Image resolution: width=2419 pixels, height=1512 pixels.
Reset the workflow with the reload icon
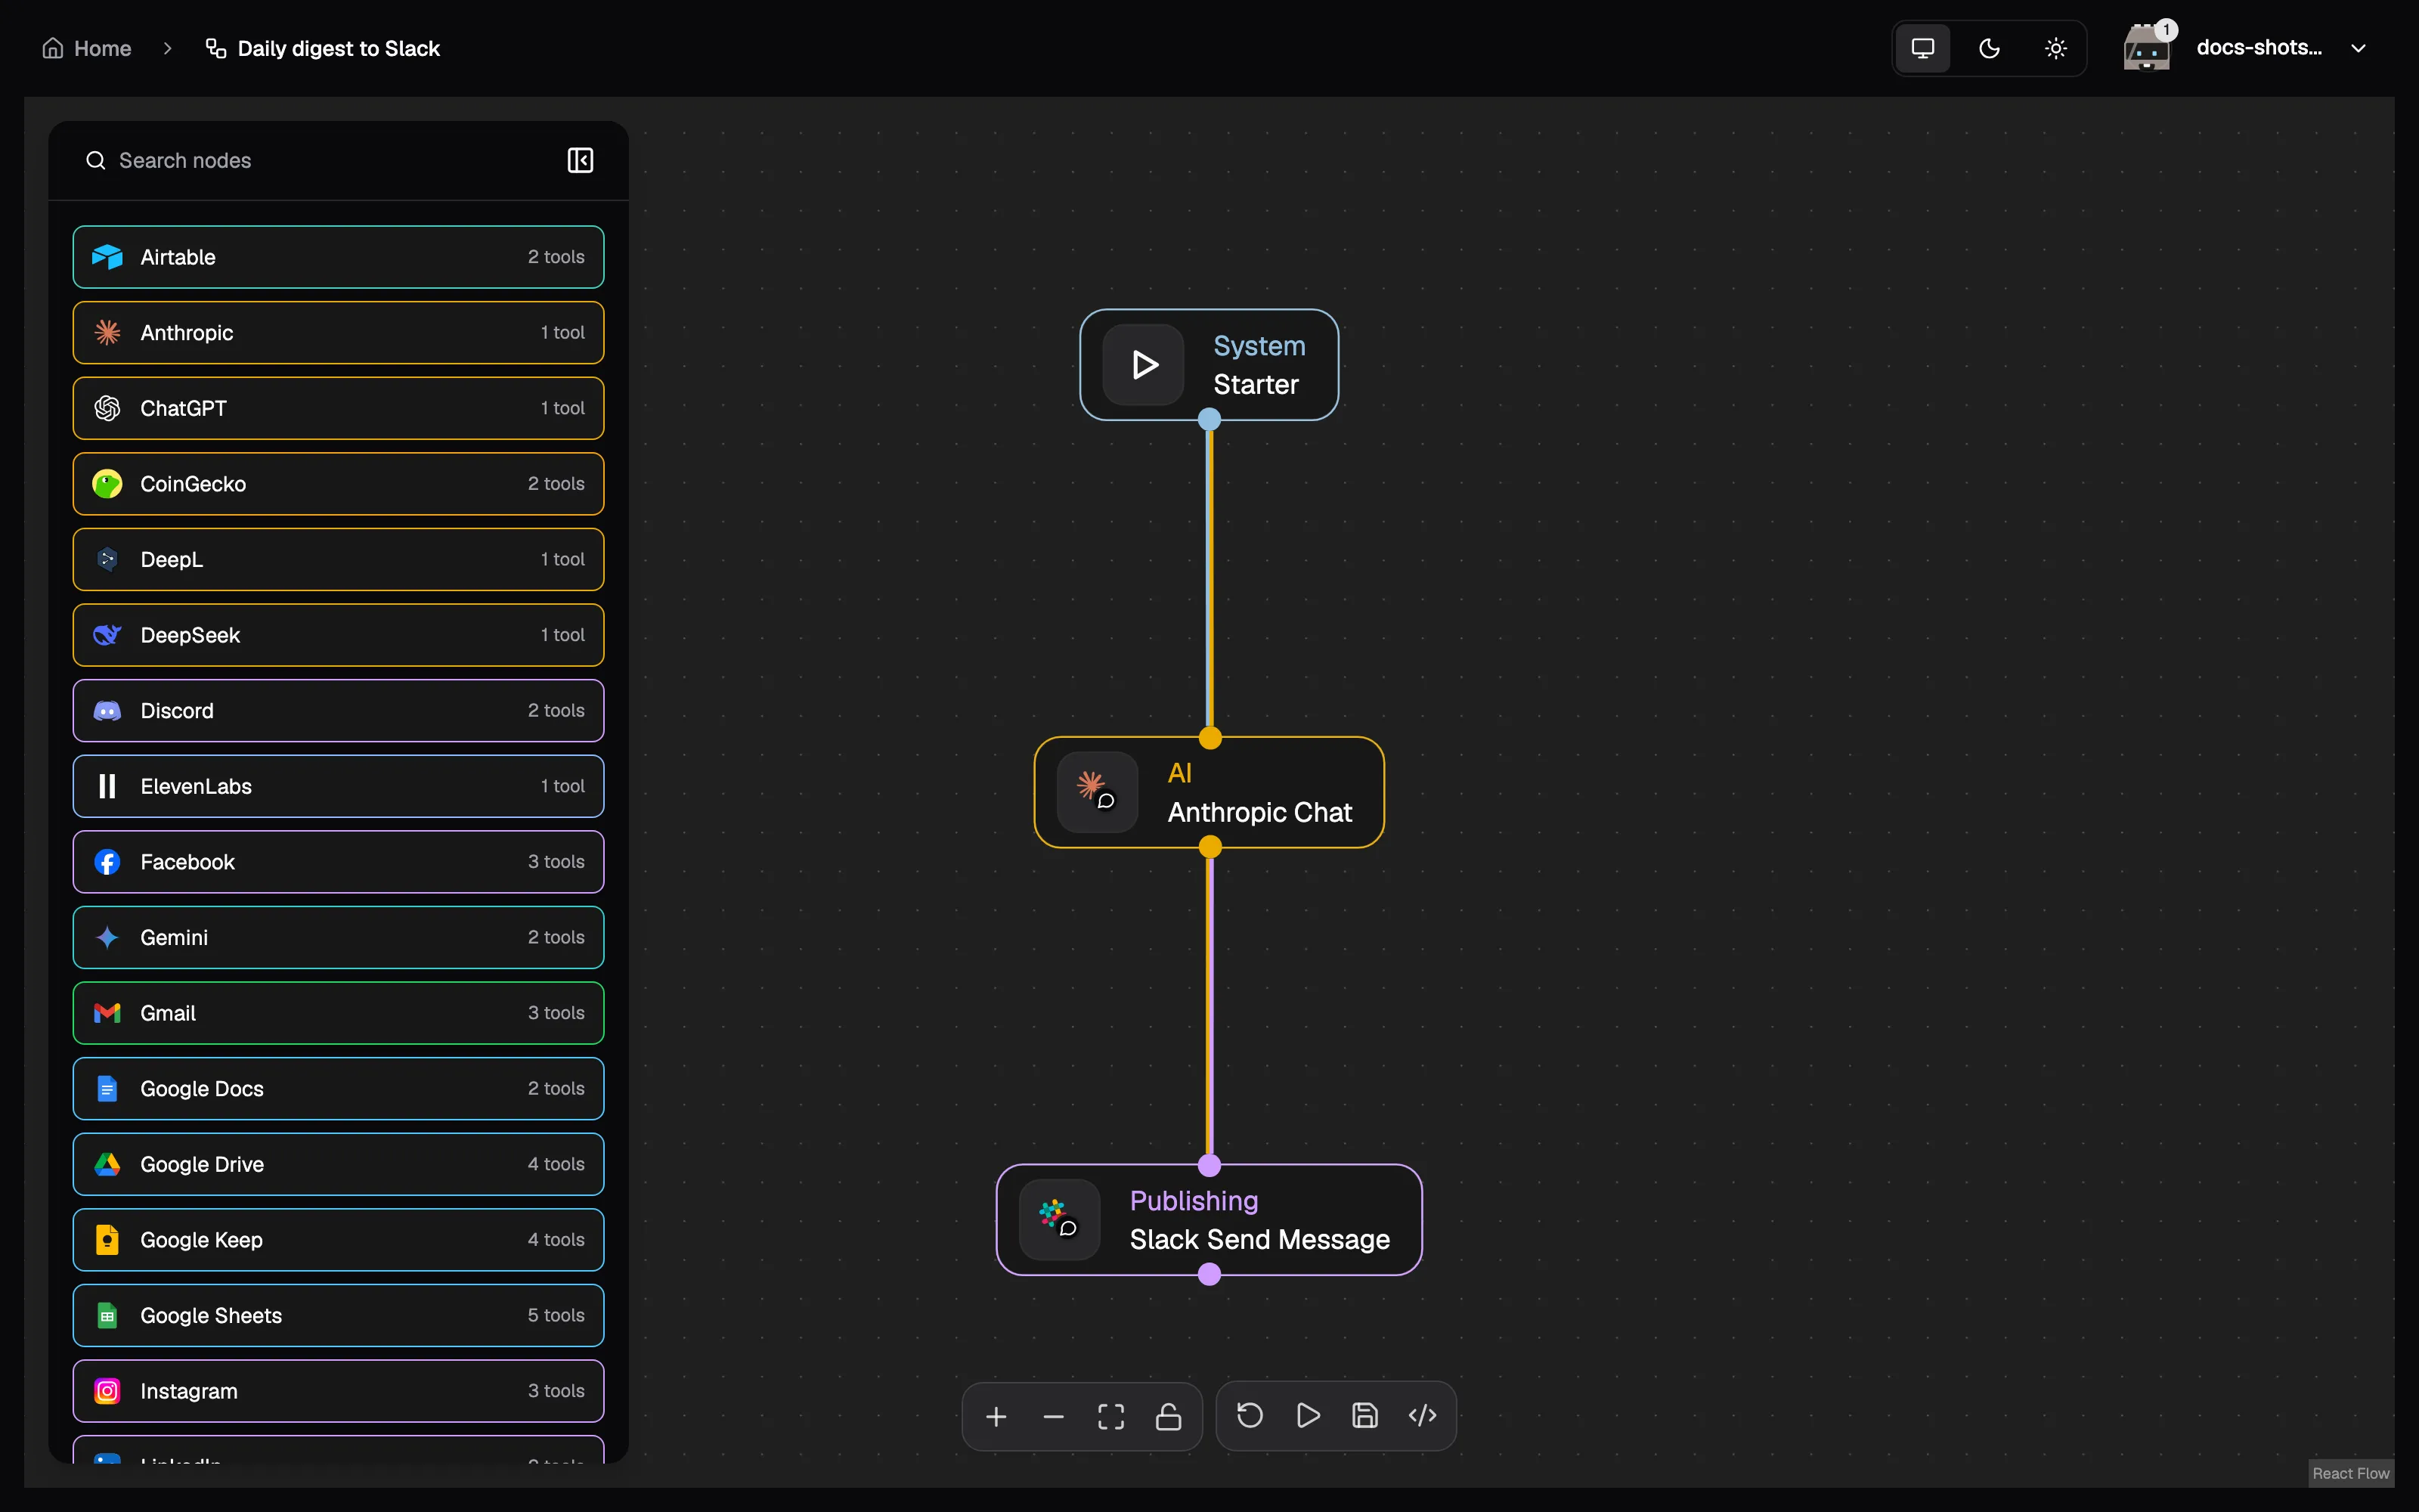(x=1250, y=1415)
